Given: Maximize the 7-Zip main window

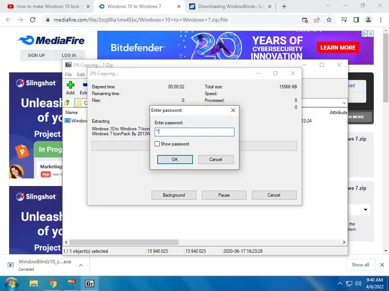Looking at the screenshot, I should 322,65.
